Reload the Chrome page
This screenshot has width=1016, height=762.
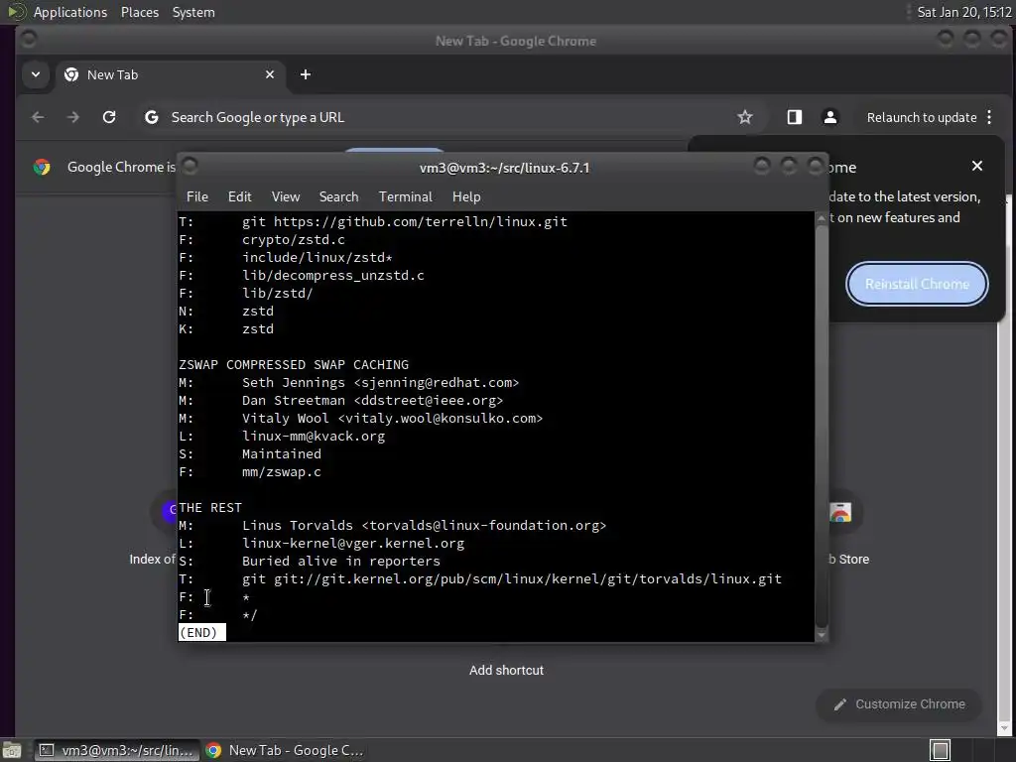(x=109, y=117)
